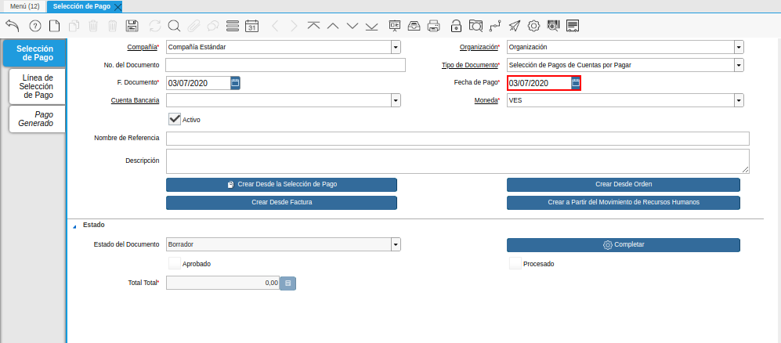Open the Organización dropdown

739,47
